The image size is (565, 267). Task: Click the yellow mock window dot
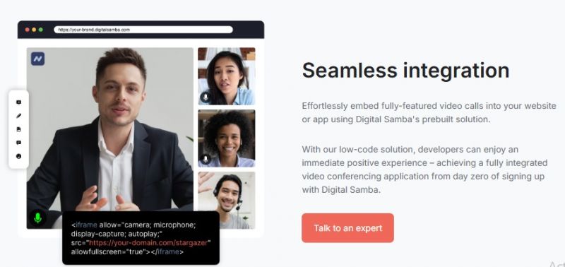[x=34, y=30]
